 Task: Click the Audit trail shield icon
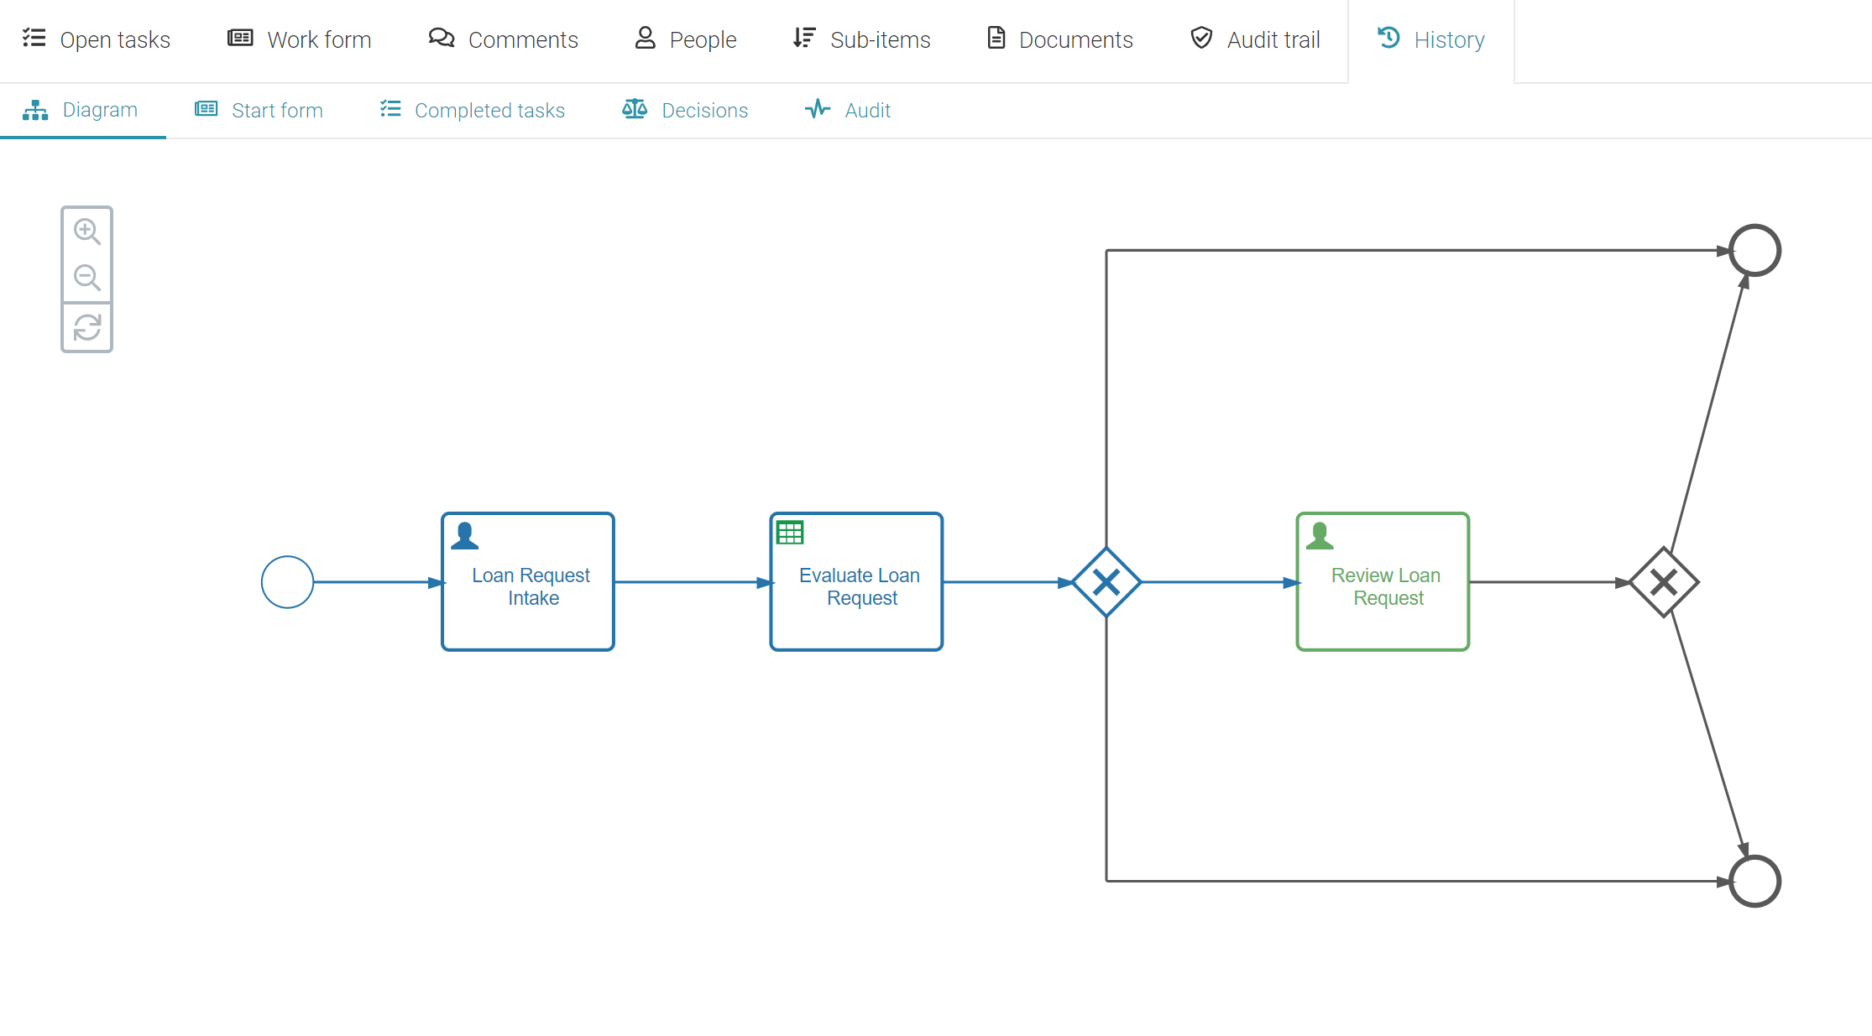(x=1201, y=39)
